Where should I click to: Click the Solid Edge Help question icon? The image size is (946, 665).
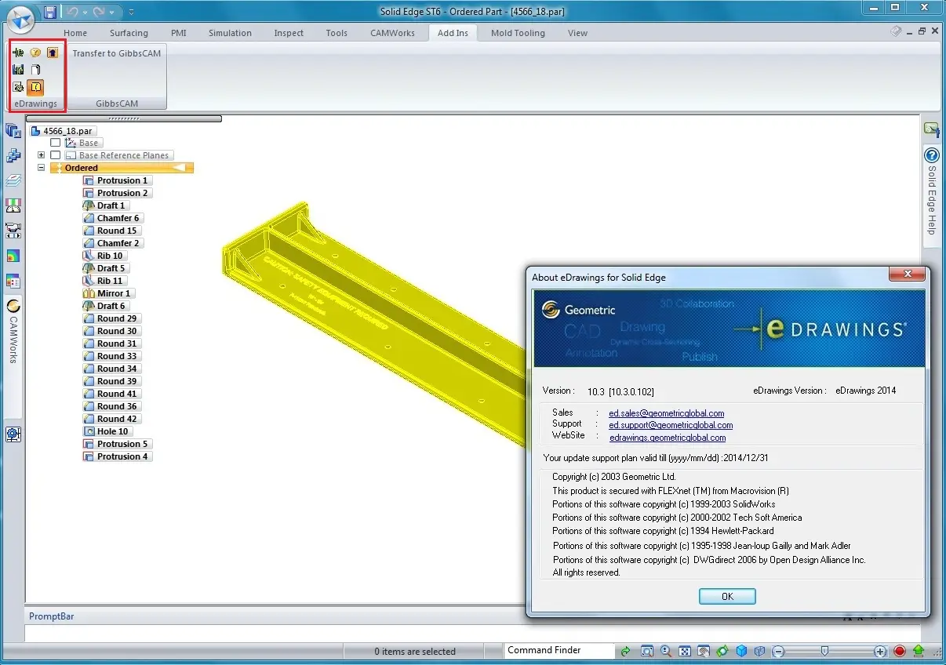(932, 155)
